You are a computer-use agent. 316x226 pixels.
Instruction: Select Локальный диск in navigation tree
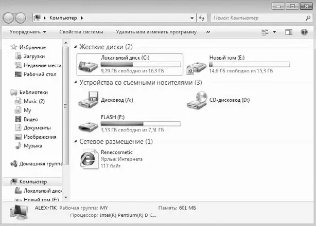(43, 191)
